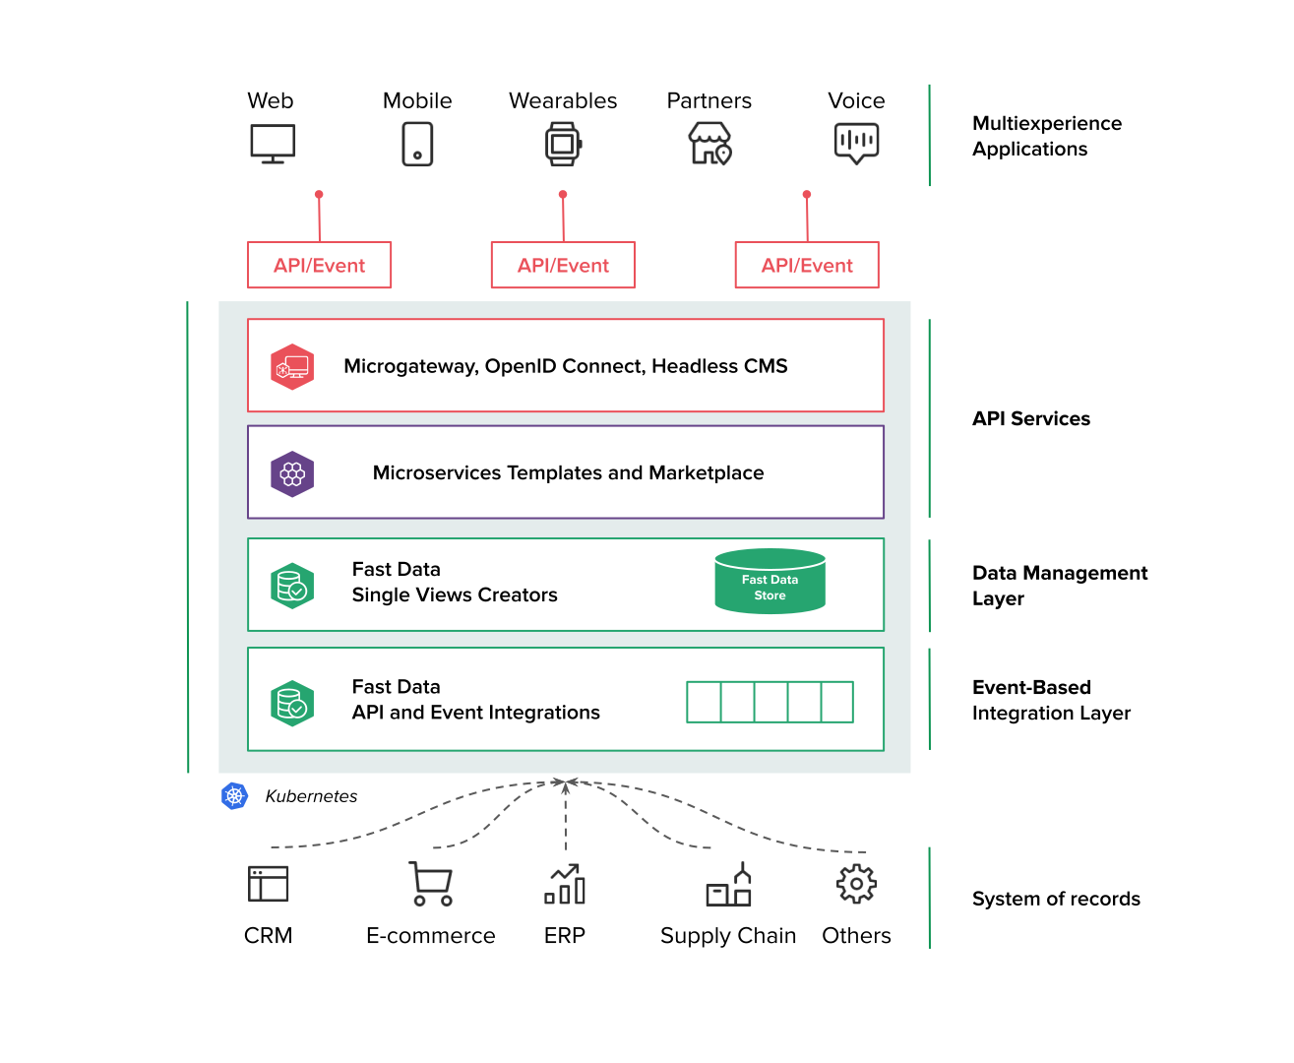Click the API Services label

click(1031, 418)
